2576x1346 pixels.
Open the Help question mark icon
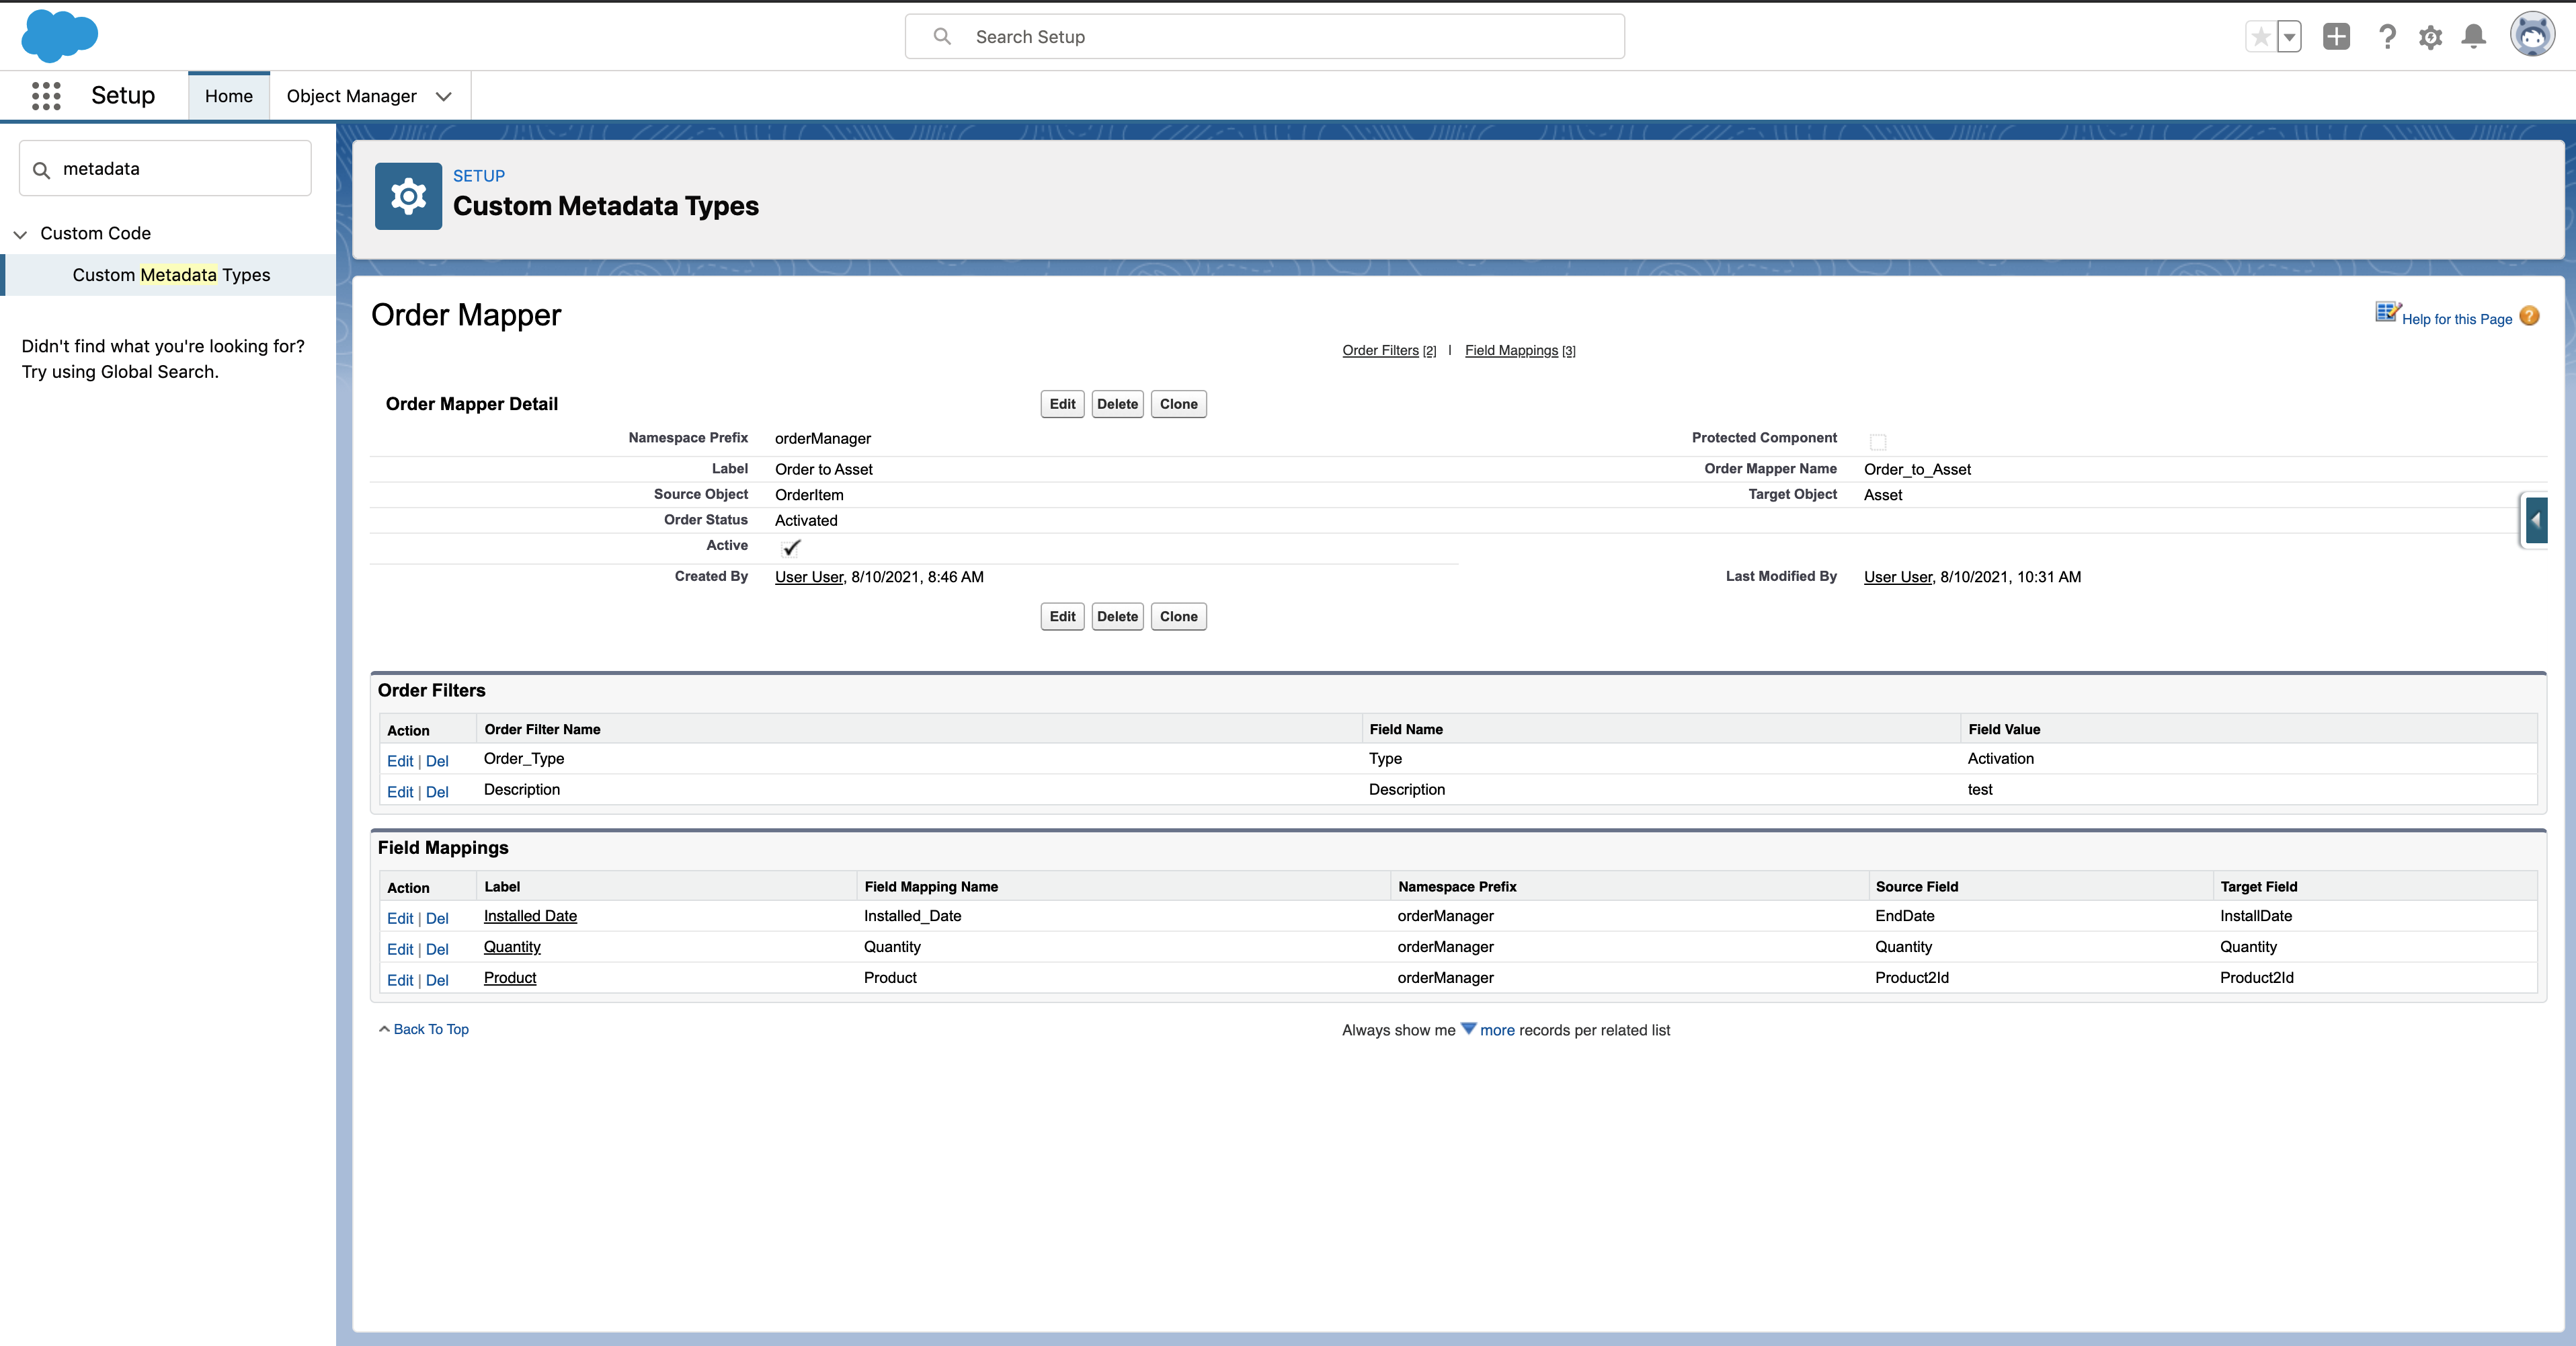[2387, 37]
